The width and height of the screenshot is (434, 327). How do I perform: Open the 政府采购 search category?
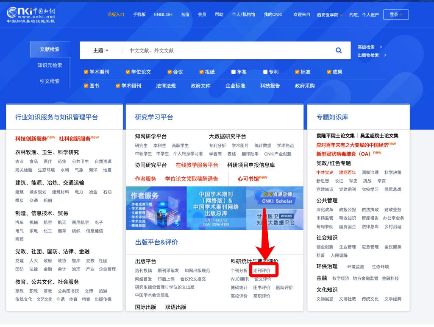pos(305,86)
